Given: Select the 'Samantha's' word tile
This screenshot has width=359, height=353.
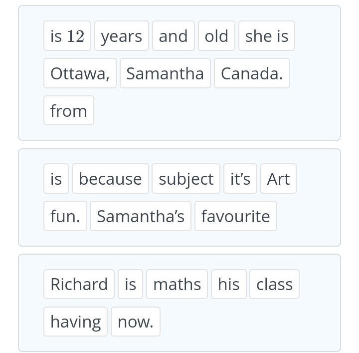Looking at the screenshot, I should [x=141, y=216].
